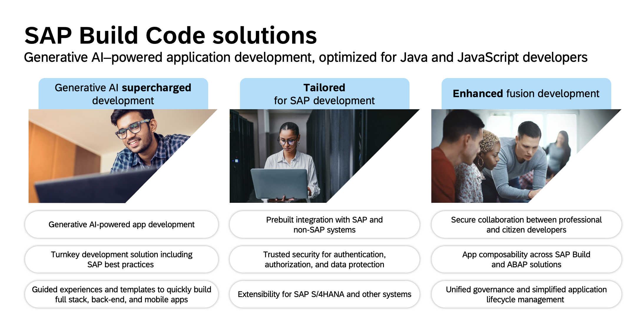Click the SAP Build Code solutions title
The width and height of the screenshot is (633, 335).
click(x=170, y=36)
